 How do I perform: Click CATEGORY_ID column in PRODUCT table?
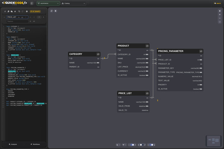[x=133, y=54]
